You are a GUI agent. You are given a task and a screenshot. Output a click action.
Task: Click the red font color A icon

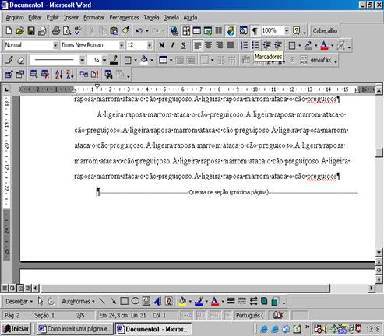[324, 45]
